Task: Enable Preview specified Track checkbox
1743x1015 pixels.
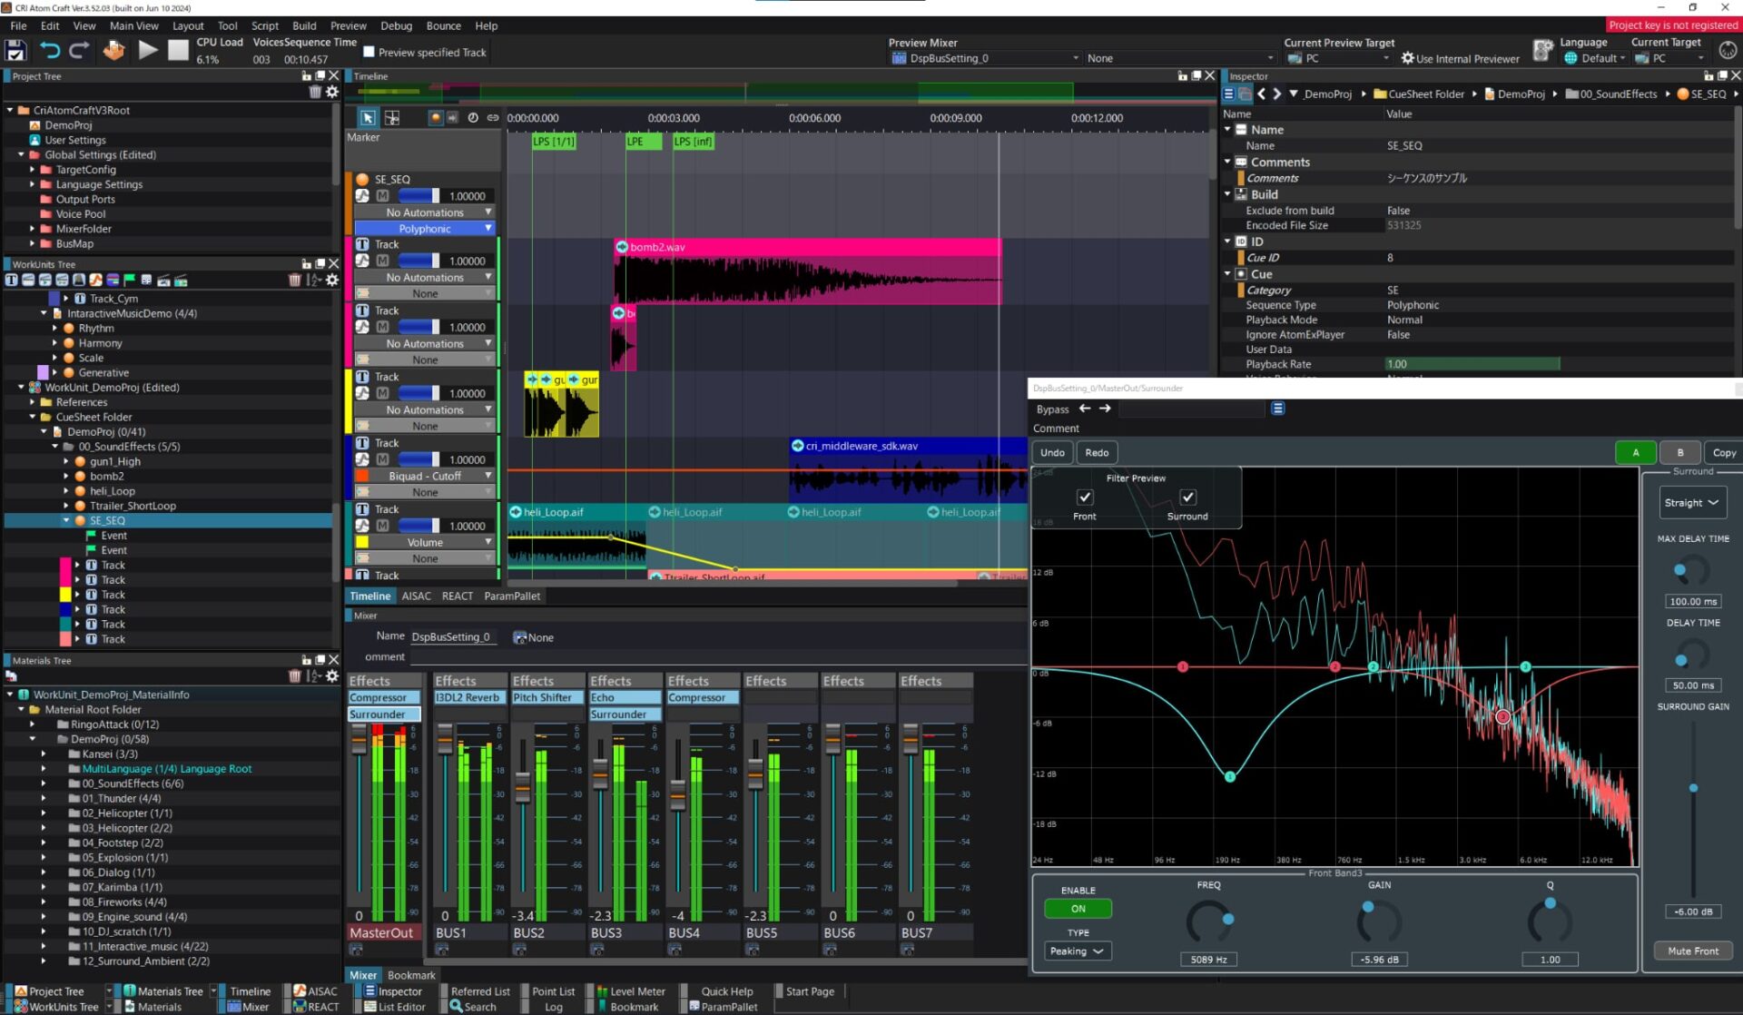Action: point(369,52)
